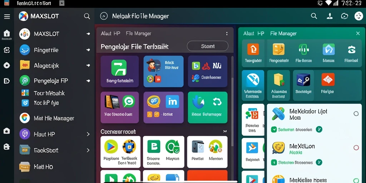The height and width of the screenshot is (183, 366).
Task: Open search in the MAXSLOT sidebar header
Action: pos(87,16)
